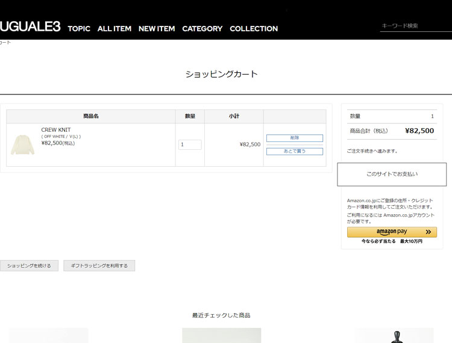Open the rightmost recently checked product thumbnail
The image size is (452, 343).
[394, 336]
